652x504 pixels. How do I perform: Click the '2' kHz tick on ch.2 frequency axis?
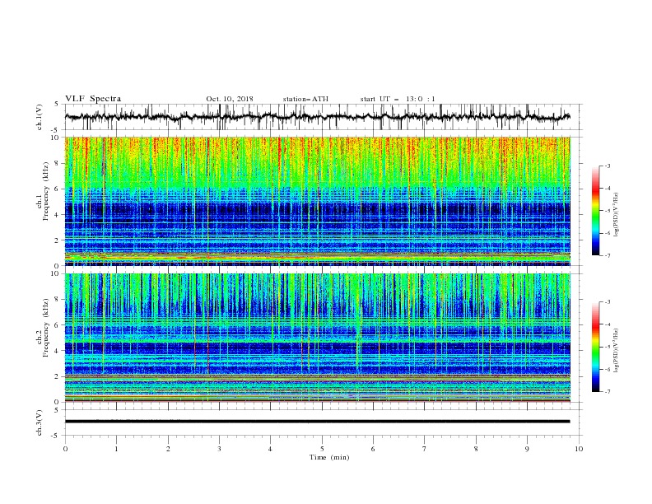[58, 376]
